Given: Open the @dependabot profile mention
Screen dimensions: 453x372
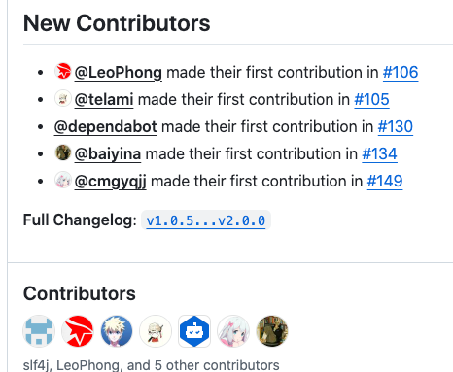Looking at the screenshot, I should (106, 126).
